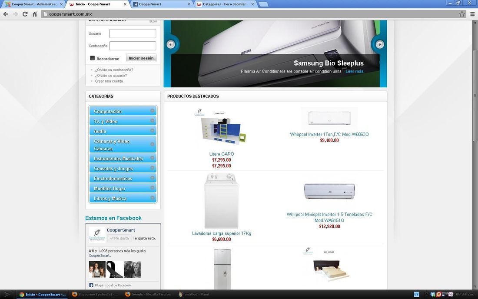This screenshot has height=299, width=478.
Task: Click the Muebles Hogar arrow icon
Action: (153, 188)
